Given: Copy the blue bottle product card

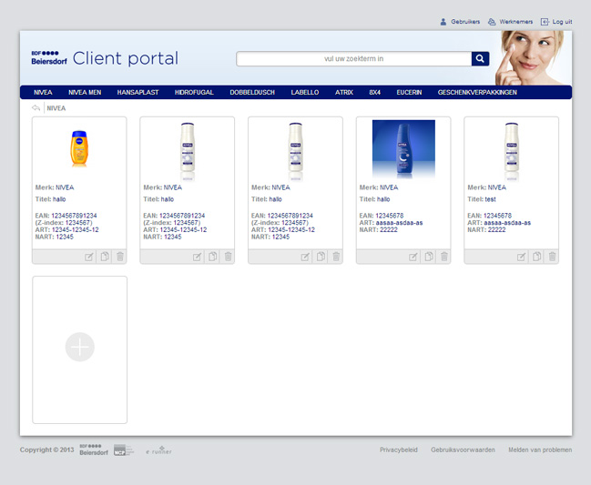Looking at the screenshot, I should (429, 257).
